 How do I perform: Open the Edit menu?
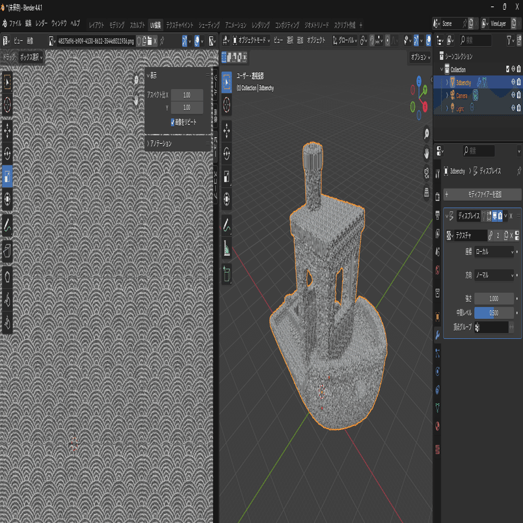(x=29, y=23)
